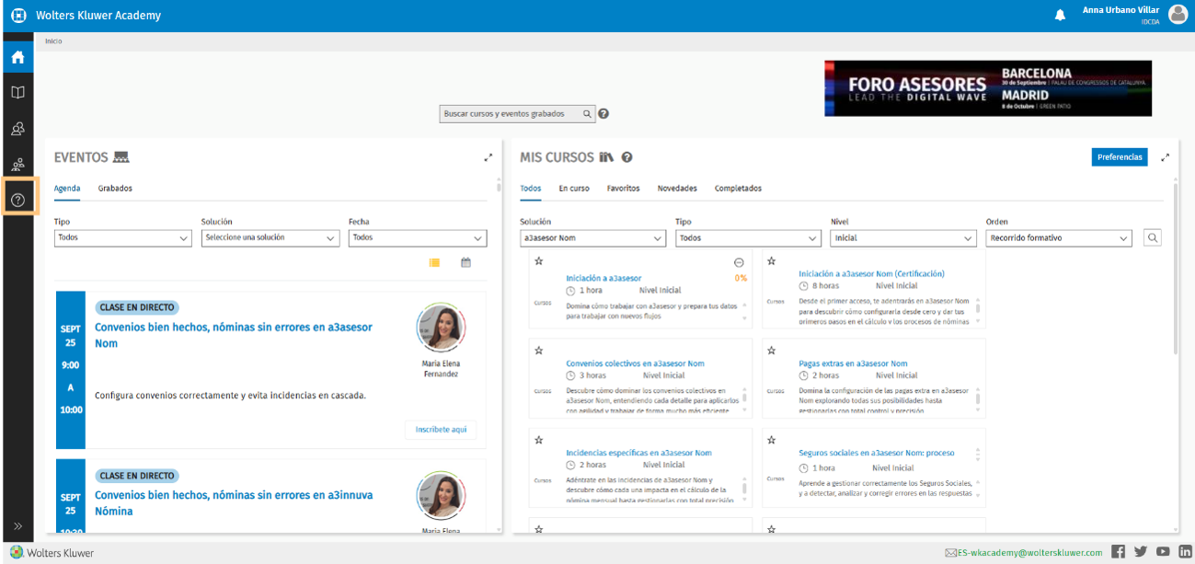
Task: Open Convenios colectivos en a3asesor Nom link
Action: (x=635, y=363)
